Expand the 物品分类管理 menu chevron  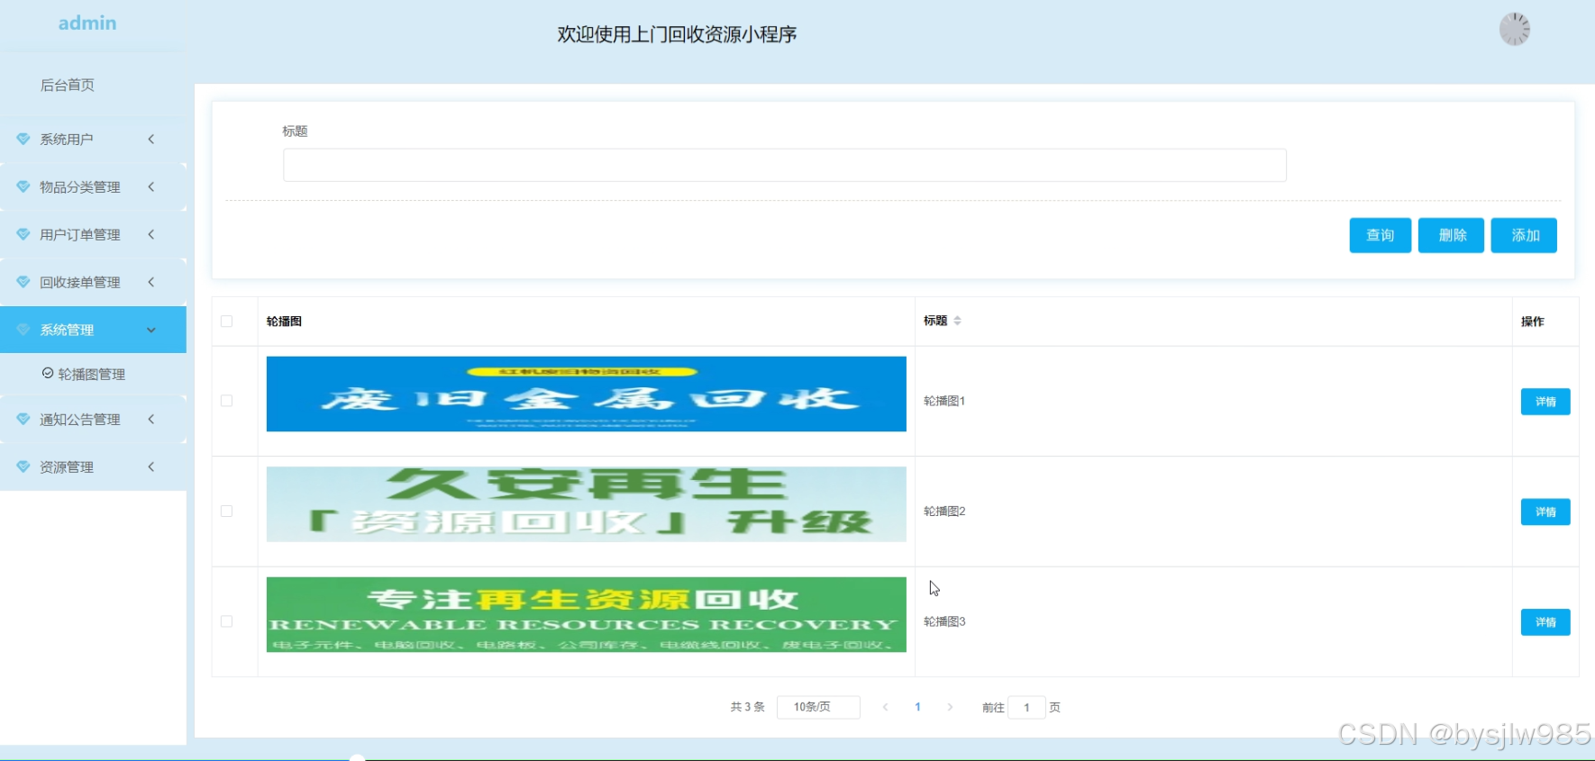[x=151, y=186]
